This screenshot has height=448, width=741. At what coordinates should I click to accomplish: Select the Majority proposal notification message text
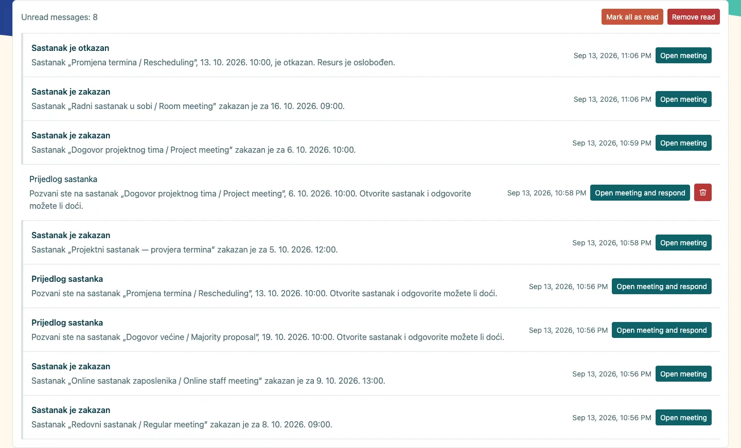point(268,337)
